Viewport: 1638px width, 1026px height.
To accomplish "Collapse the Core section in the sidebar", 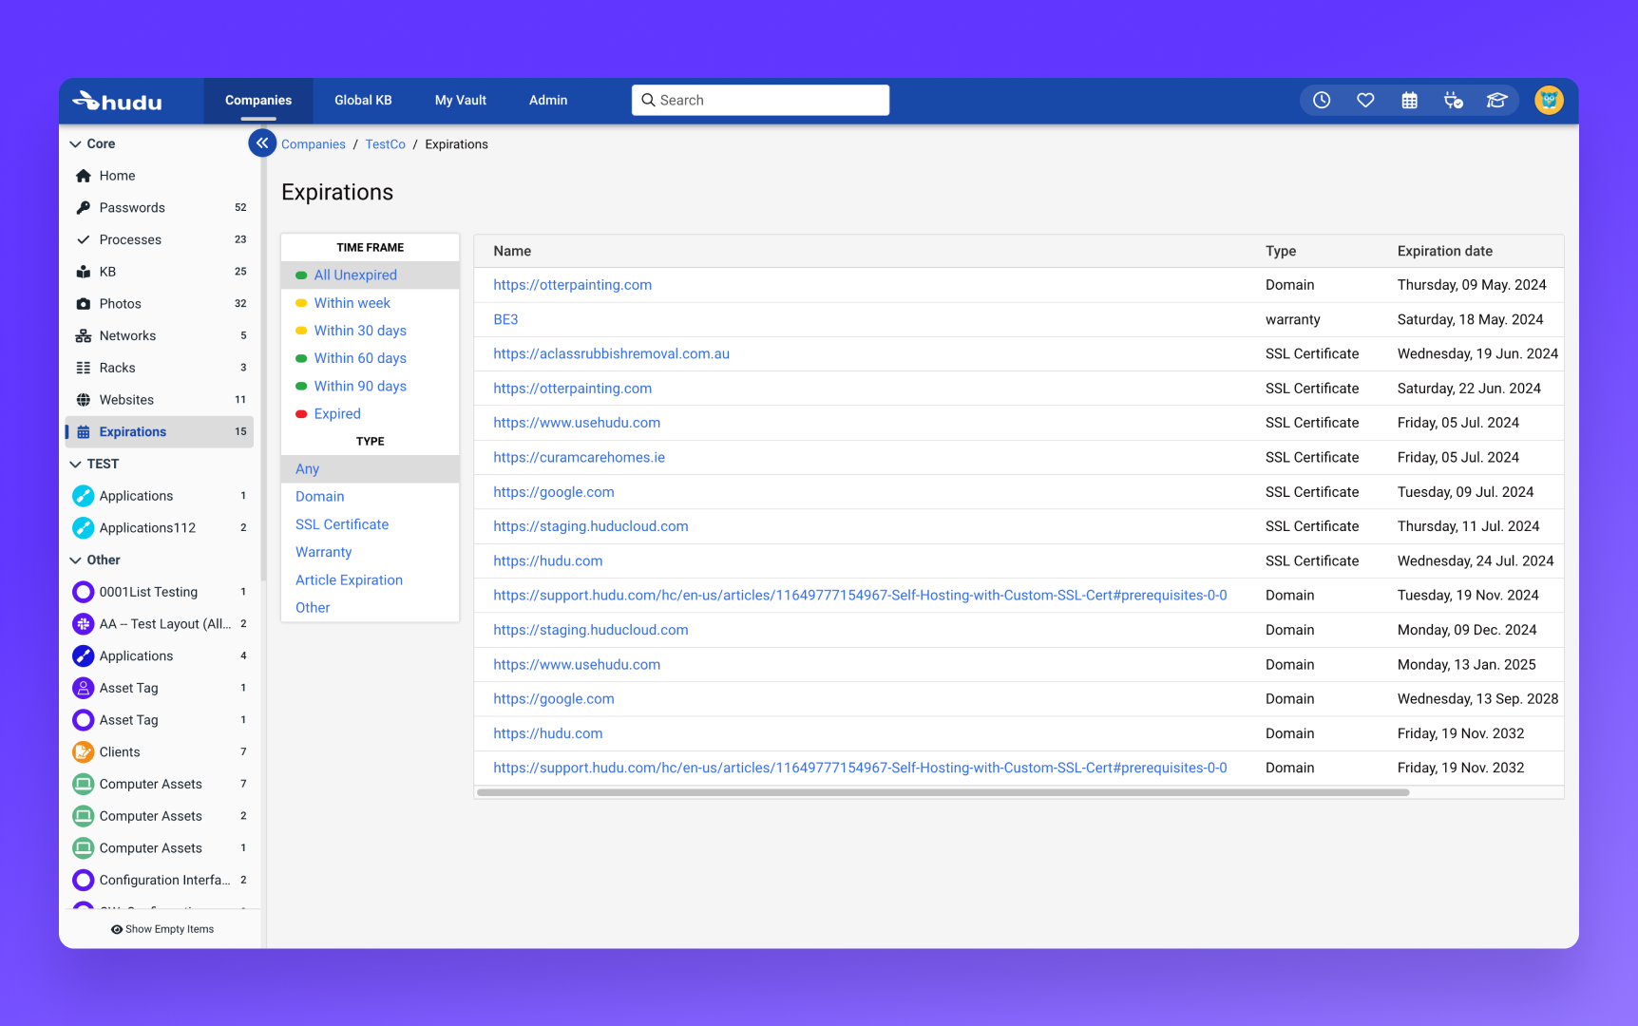I will tap(92, 143).
